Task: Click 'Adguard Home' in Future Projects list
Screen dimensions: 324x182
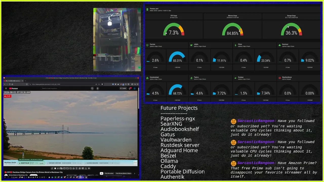Action: (x=179, y=150)
